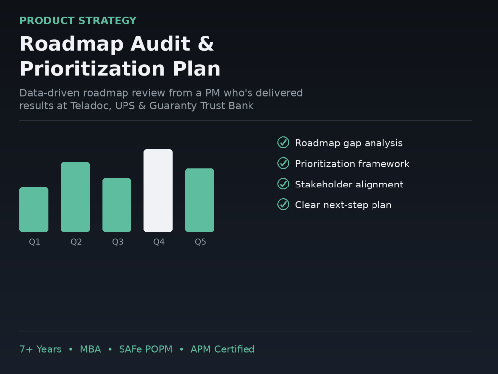Click the Q1 axis label
The height and width of the screenshot is (374, 498).
click(x=35, y=242)
